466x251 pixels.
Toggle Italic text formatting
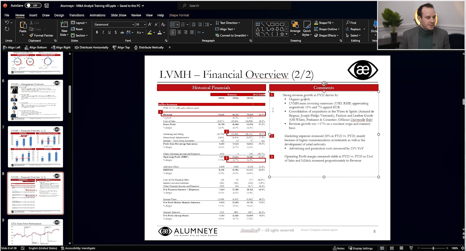click(x=103, y=32)
